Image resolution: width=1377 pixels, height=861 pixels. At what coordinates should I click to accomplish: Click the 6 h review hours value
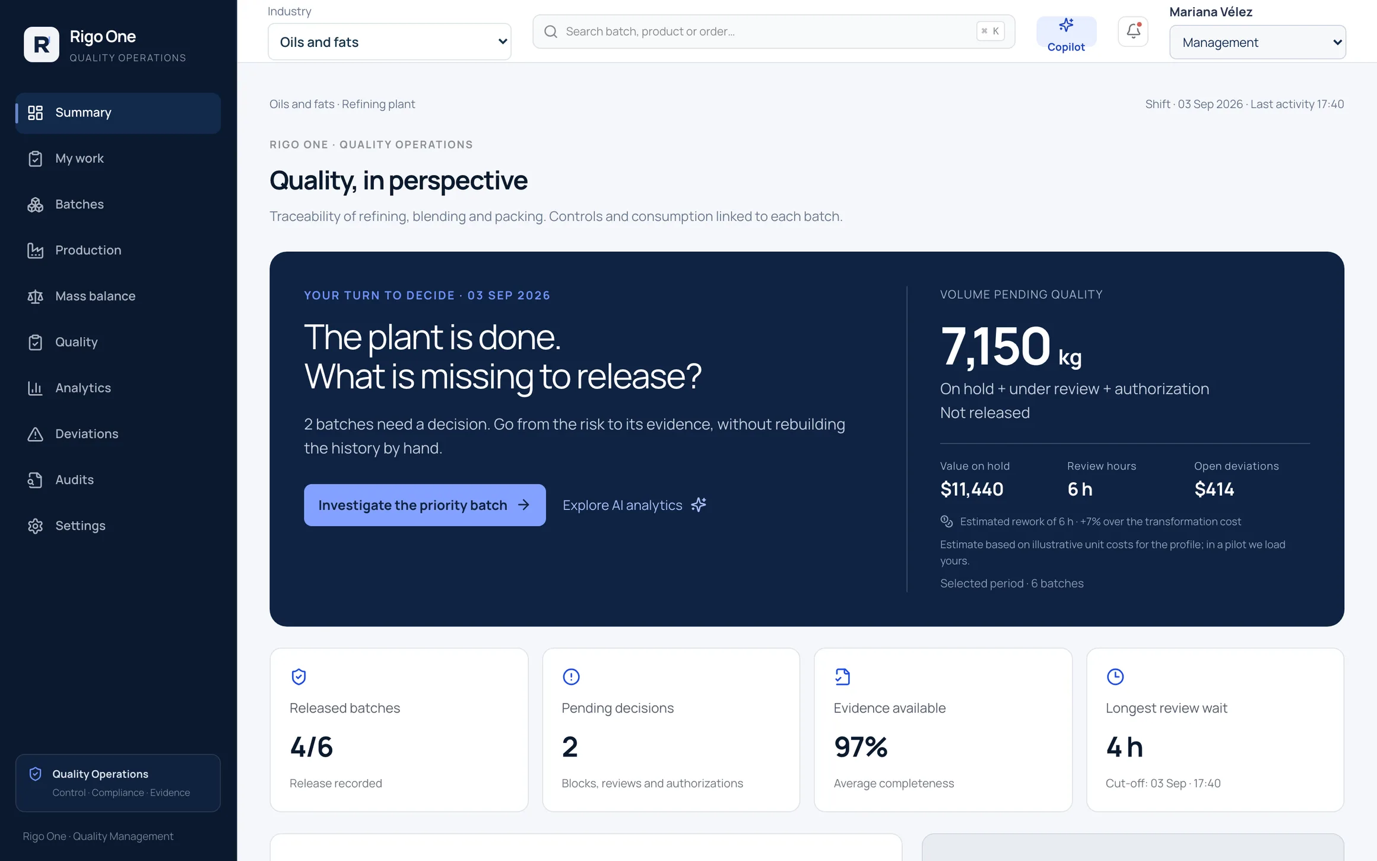(1080, 489)
